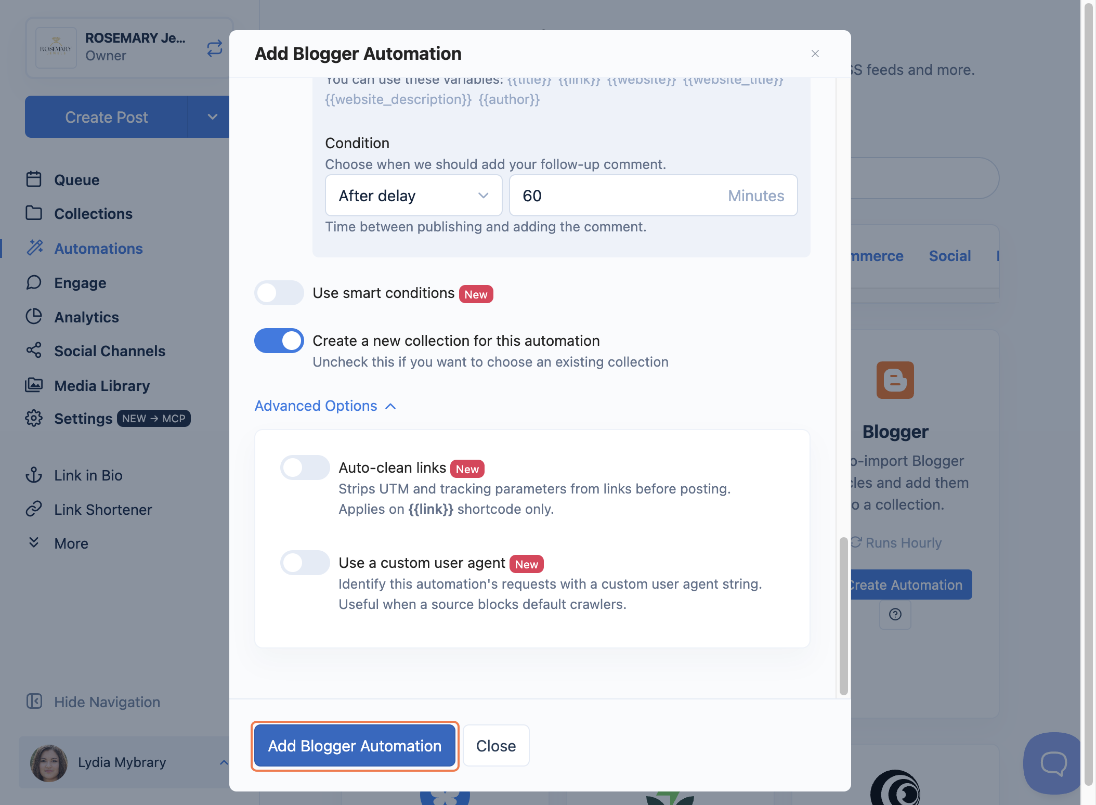Click the ROSEMARY Je... workspace name
The height and width of the screenshot is (805, 1096).
(x=135, y=38)
